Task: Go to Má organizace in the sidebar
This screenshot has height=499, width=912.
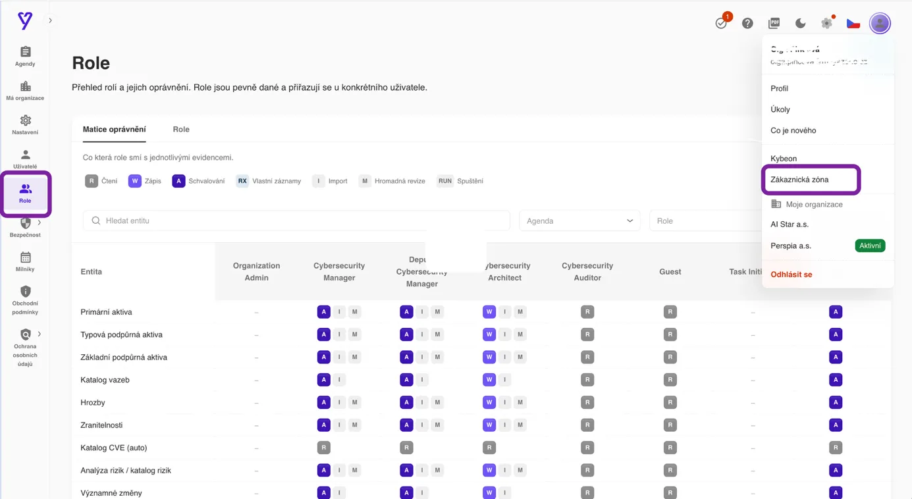Action: coord(25,91)
